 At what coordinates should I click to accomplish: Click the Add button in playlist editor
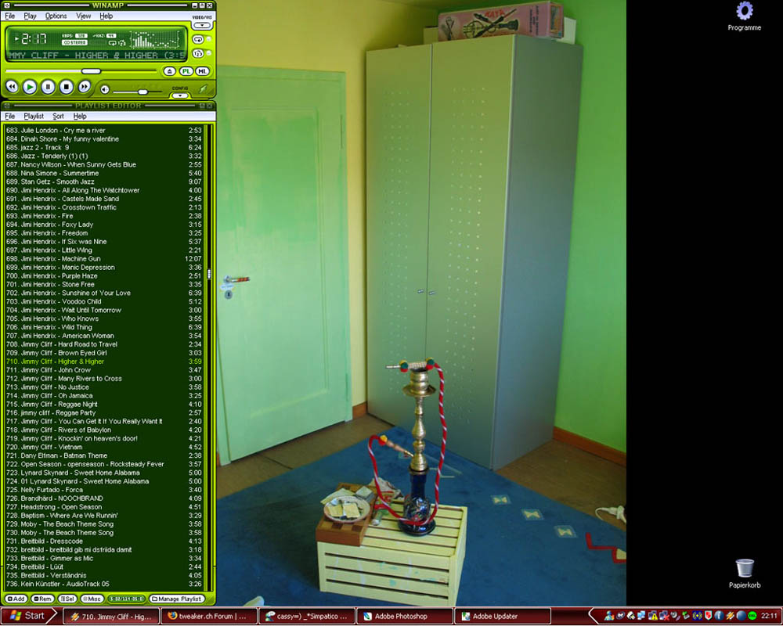[16, 599]
